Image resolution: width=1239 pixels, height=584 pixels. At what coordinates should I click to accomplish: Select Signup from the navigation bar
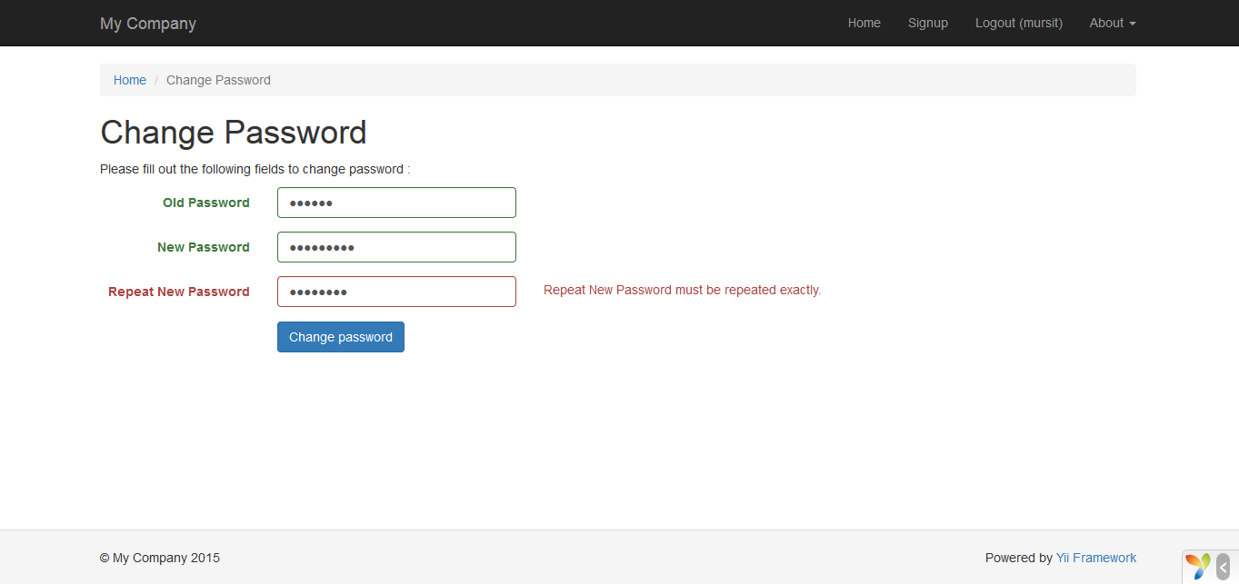pos(927,23)
